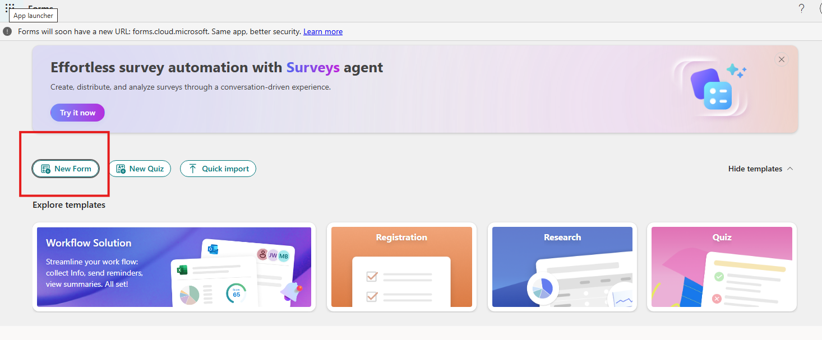The width and height of the screenshot is (822, 340).
Task: Collapse templates with Hide templates
Action: point(760,169)
